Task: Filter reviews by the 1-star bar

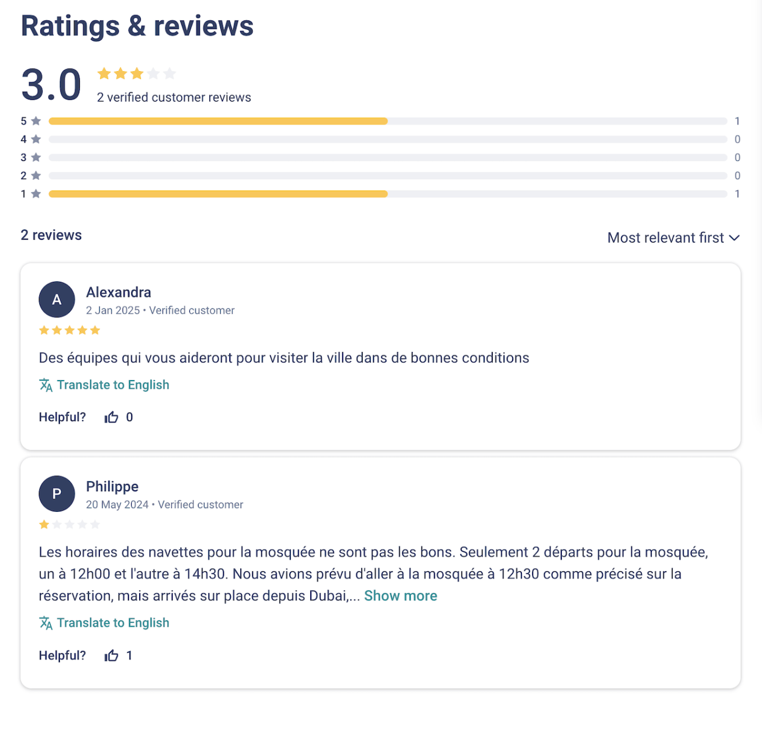Action: 388,194
